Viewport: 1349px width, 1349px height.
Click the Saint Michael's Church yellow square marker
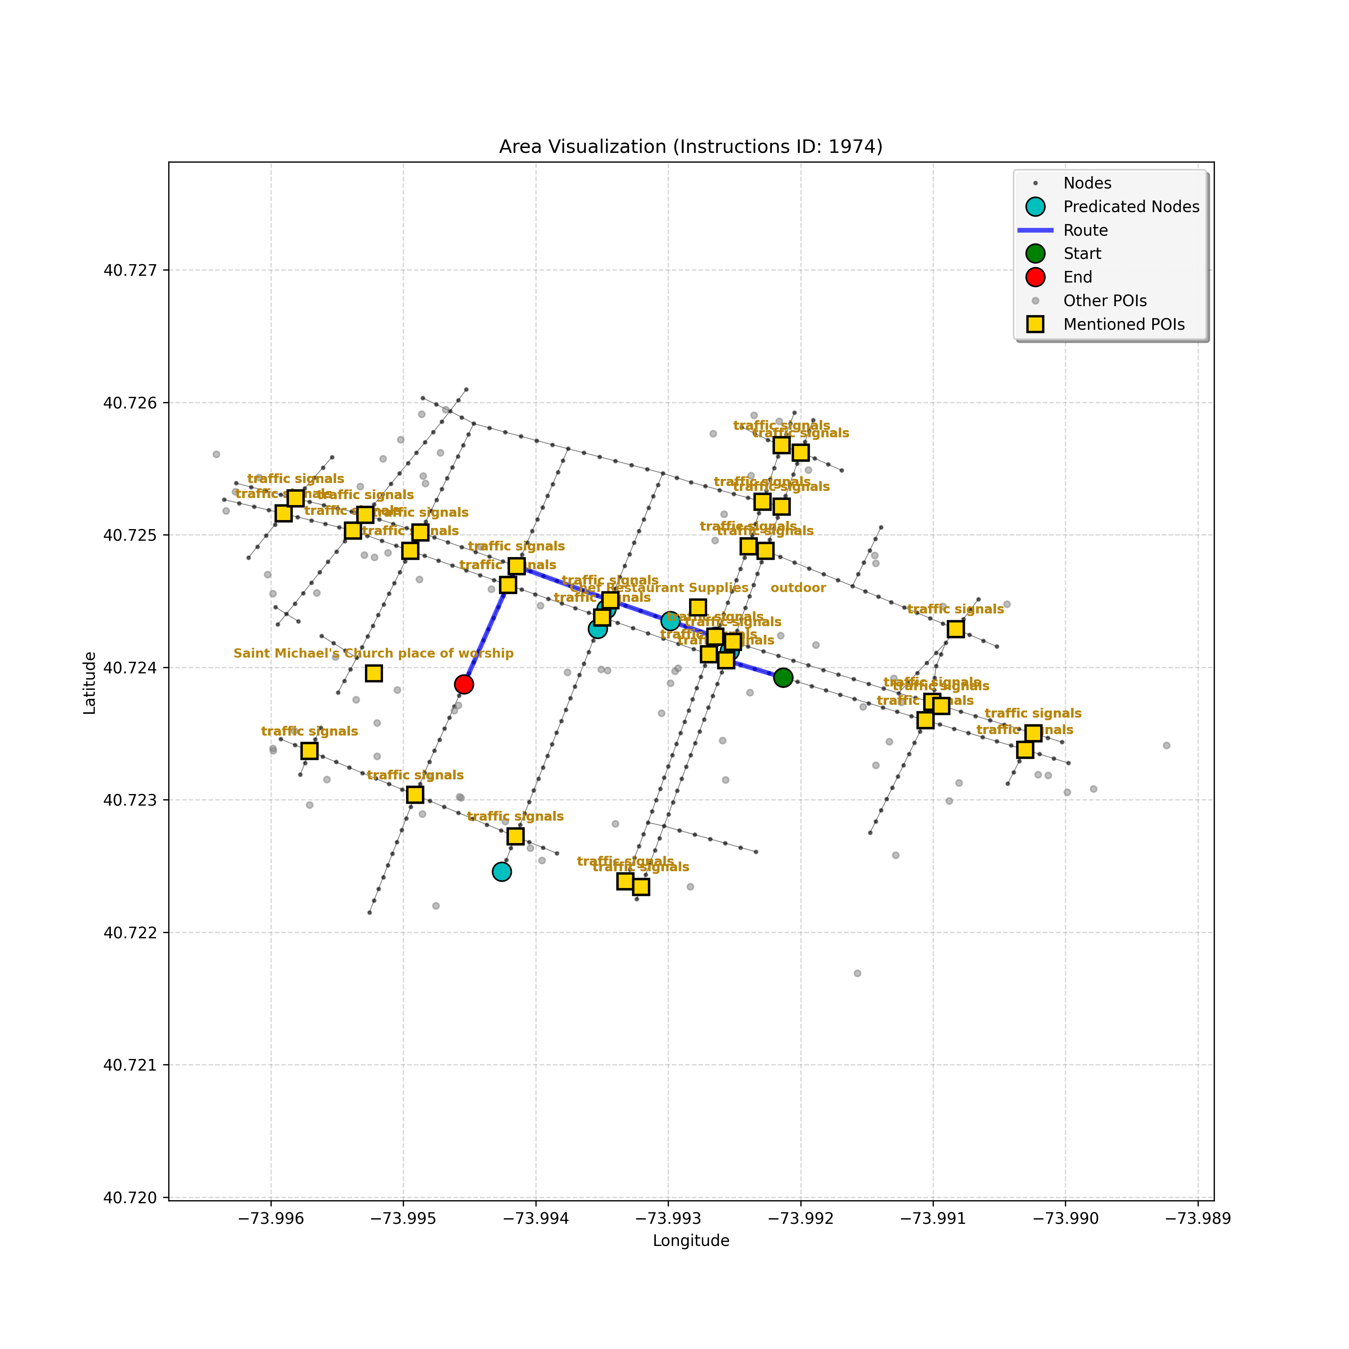[x=374, y=673]
